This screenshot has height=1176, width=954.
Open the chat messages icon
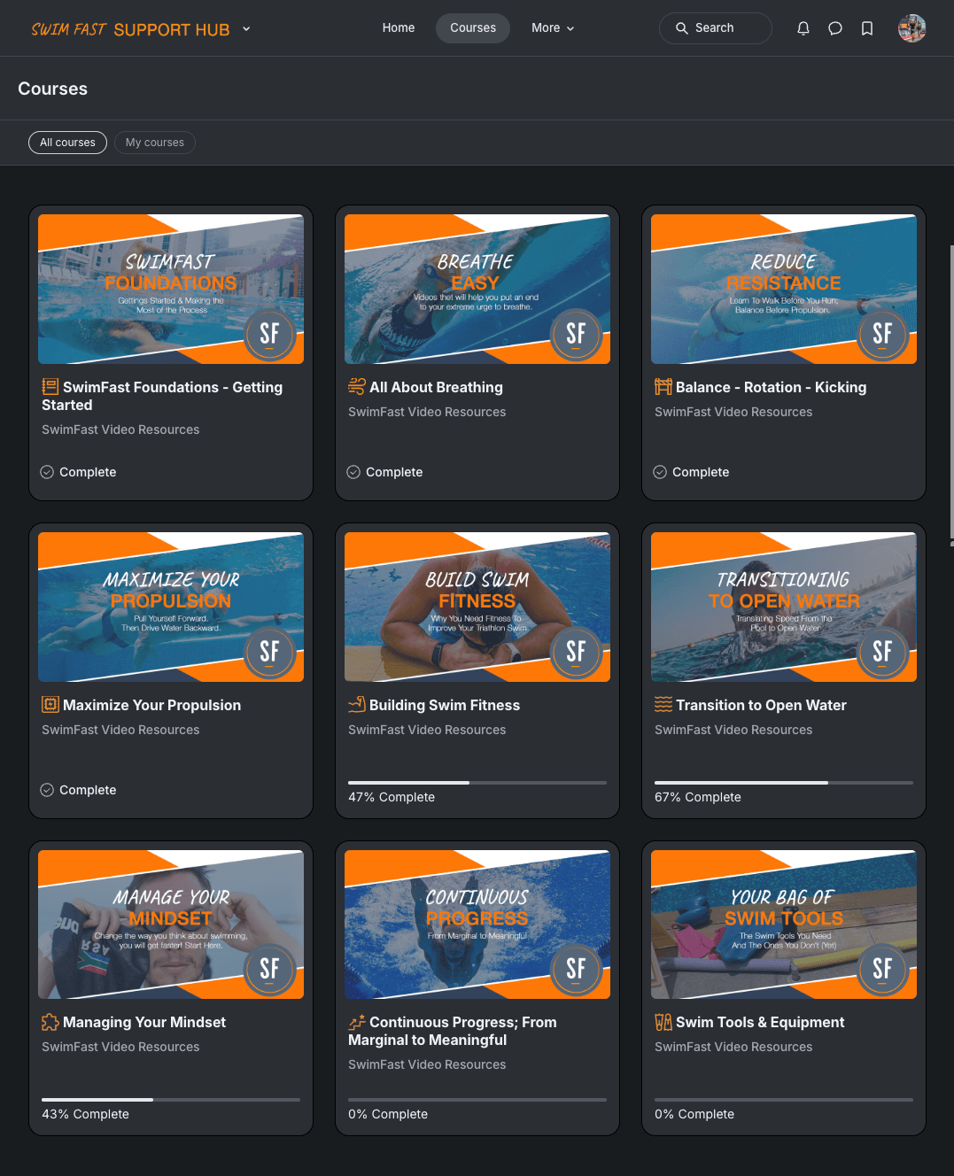click(x=835, y=27)
